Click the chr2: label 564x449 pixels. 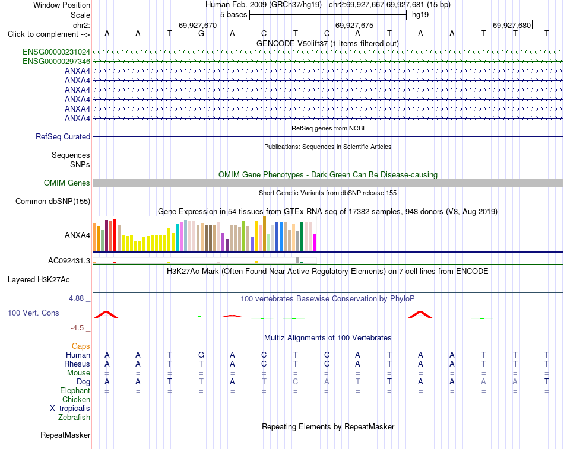pos(81,25)
